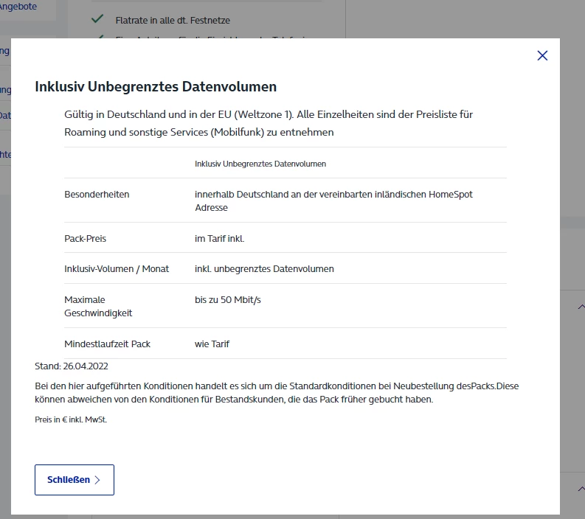Click the 'wie Tarif' value
The image size is (585, 519).
click(x=212, y=344)
